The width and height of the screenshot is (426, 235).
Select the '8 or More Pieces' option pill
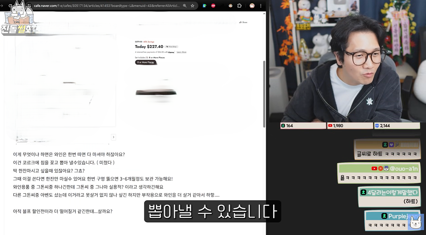146,62
